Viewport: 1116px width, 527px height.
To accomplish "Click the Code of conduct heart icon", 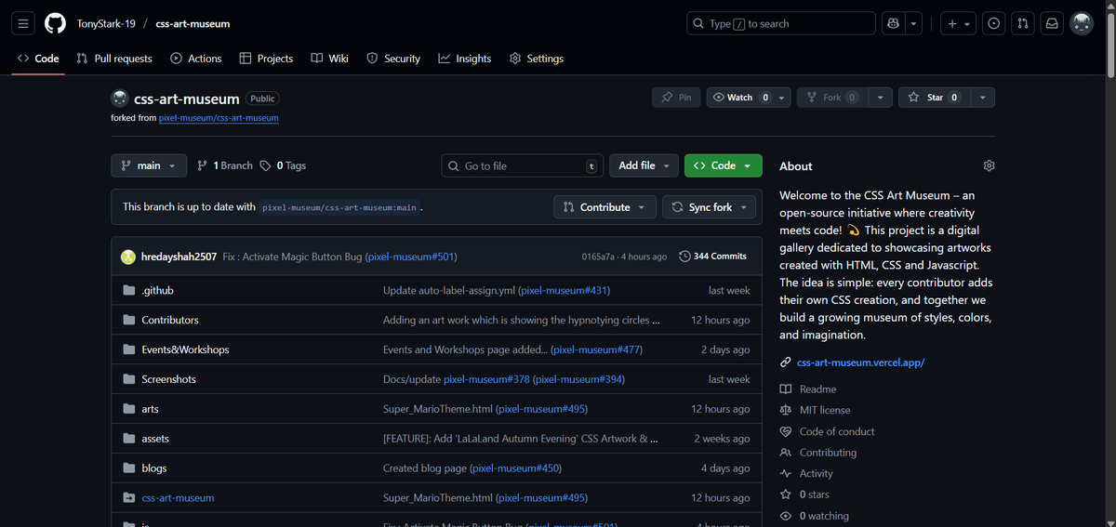I will point(786,431).
